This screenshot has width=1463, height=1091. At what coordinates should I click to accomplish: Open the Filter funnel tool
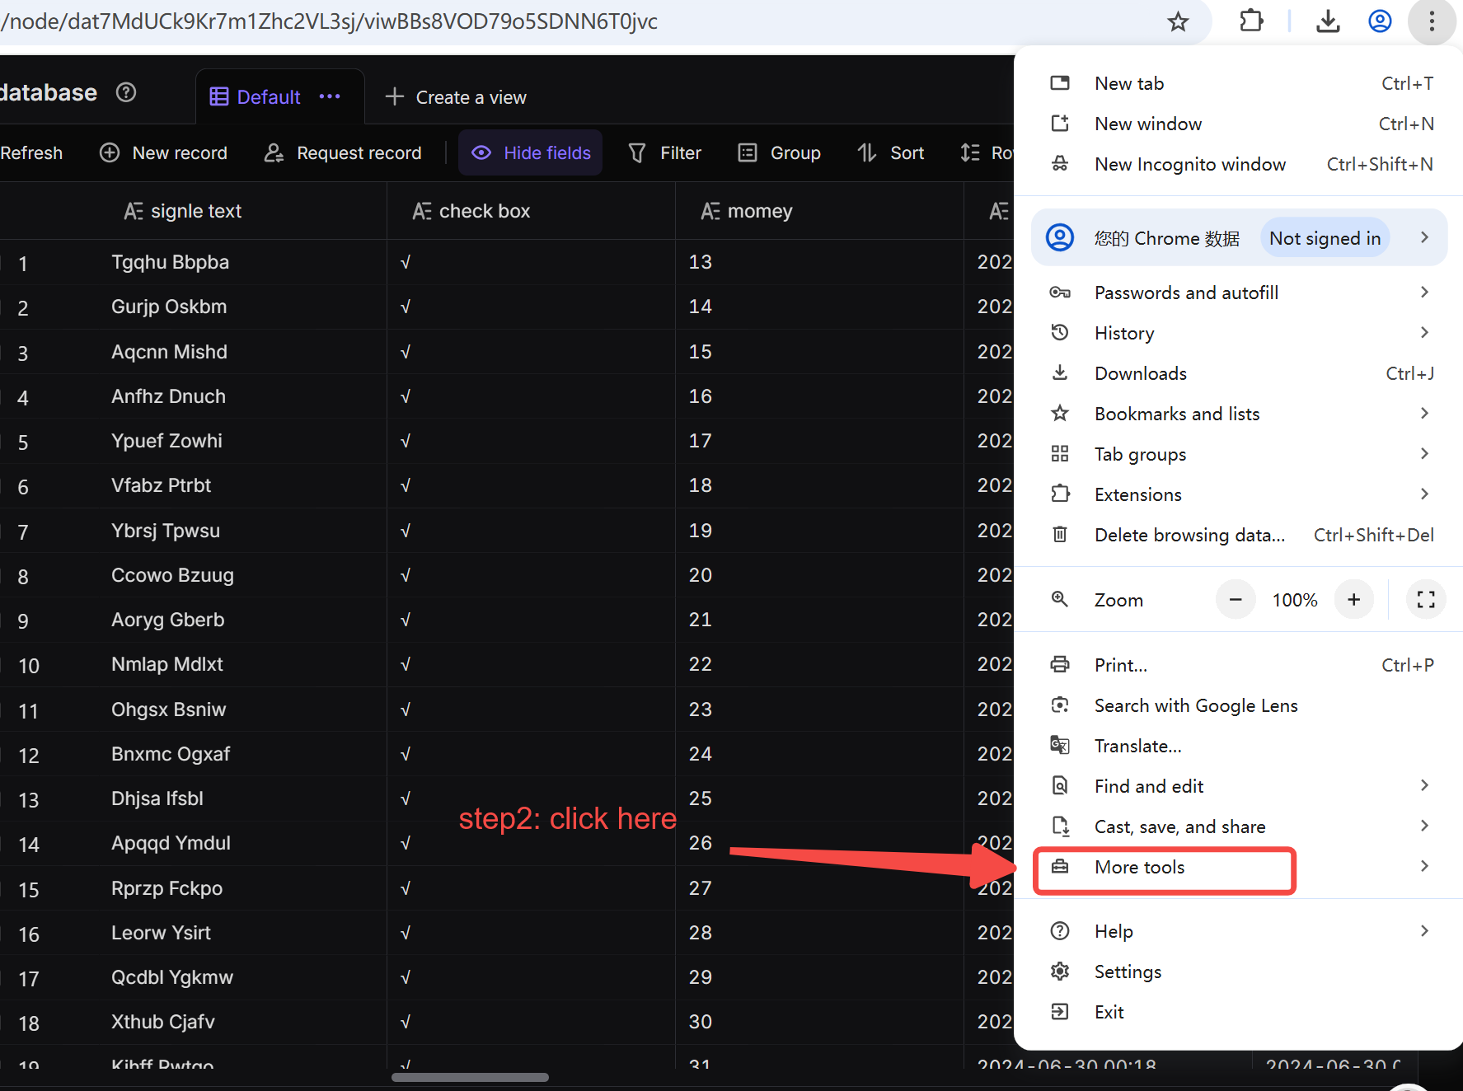(664, 152)
